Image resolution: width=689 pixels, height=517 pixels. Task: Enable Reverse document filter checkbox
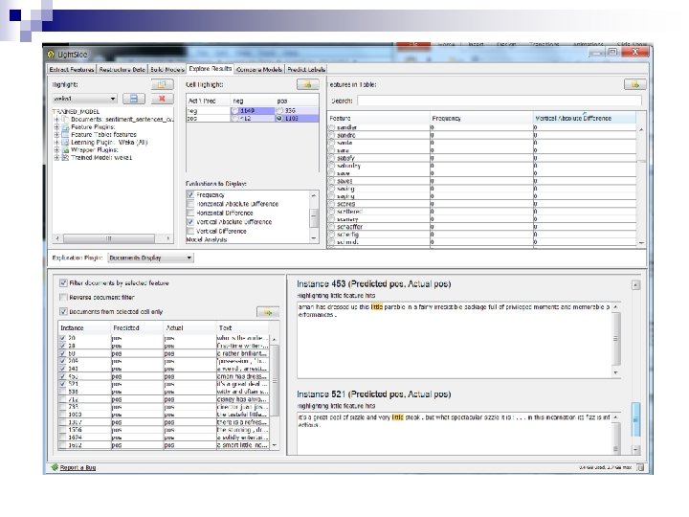tap(63, 297)
